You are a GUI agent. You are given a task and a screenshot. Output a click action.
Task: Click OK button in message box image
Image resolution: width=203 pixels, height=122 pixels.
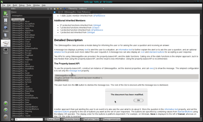[x=138, y=100]
